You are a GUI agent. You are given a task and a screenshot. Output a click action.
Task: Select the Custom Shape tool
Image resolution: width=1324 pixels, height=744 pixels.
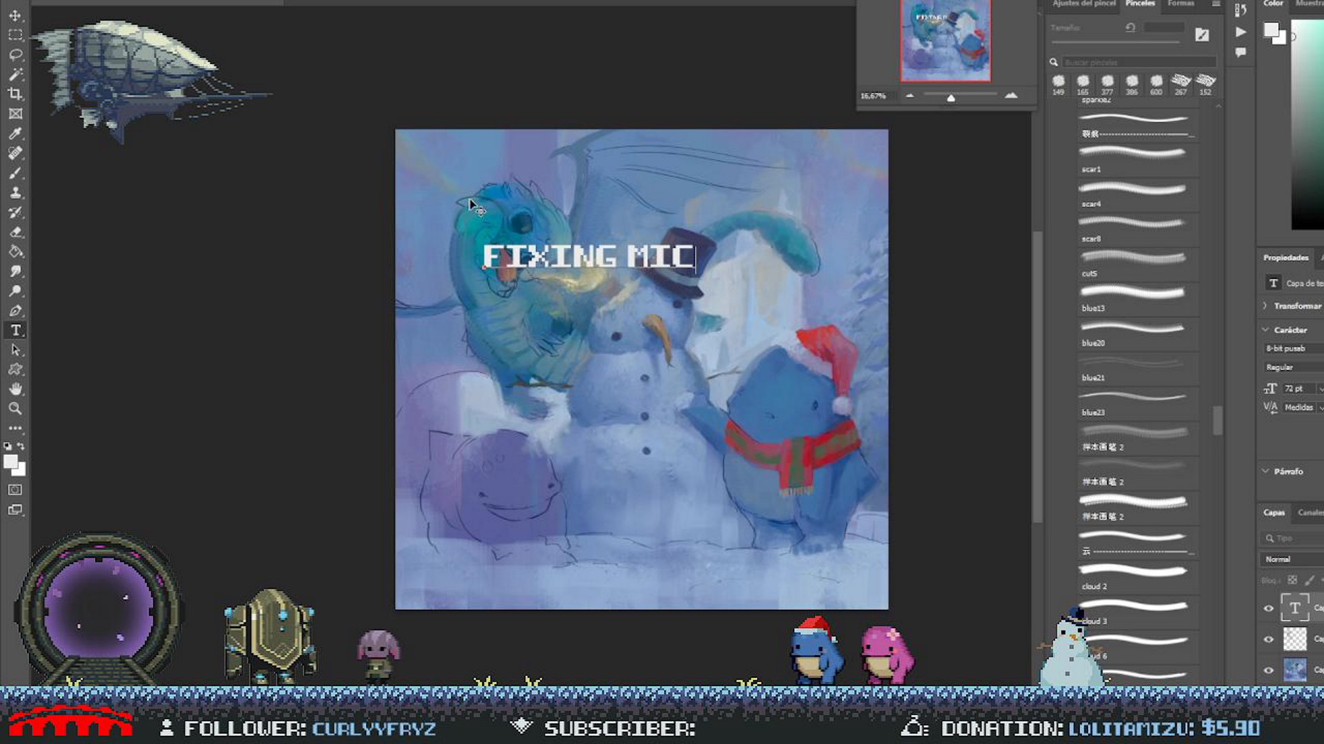pyautogui.click(x=15, y=369)
